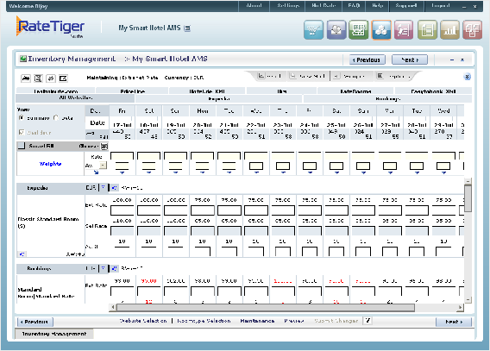Click the right arrow of horizontal scrollbar
Screen dimensions: 490x351
(x=460, y=308)
